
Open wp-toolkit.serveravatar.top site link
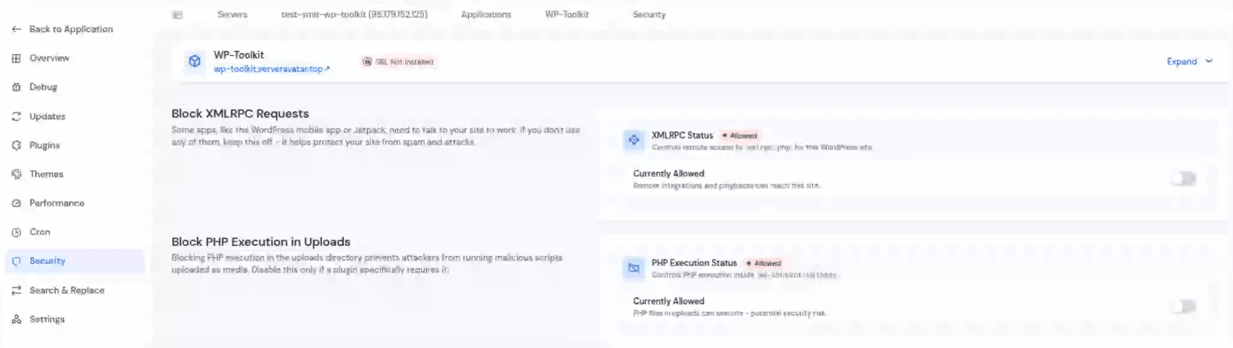(272, 69)
